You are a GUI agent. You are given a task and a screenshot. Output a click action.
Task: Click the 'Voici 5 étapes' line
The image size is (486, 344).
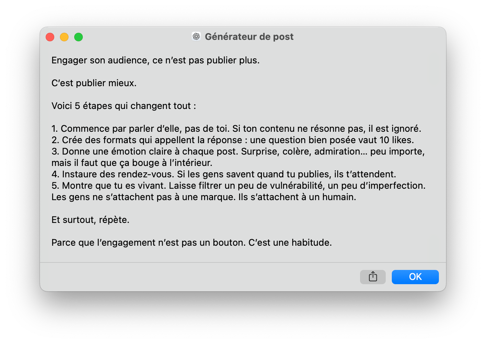coord(124,106)
